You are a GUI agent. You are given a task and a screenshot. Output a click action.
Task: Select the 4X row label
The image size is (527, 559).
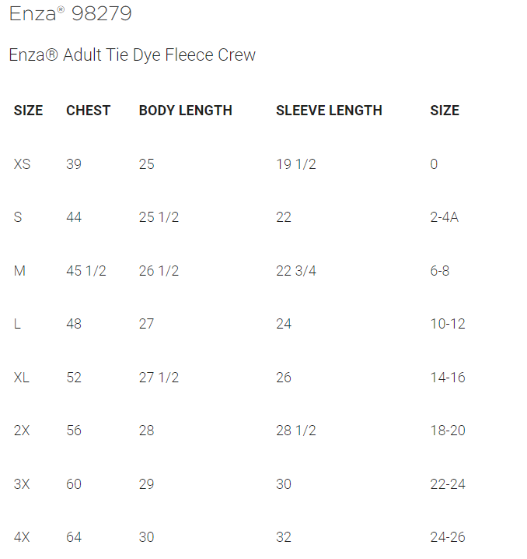click(22, 537)
